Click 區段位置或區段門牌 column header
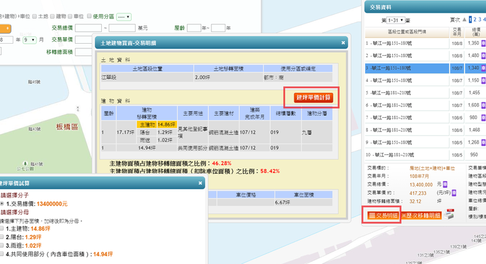486x264 pixels. tap(407, 32)
